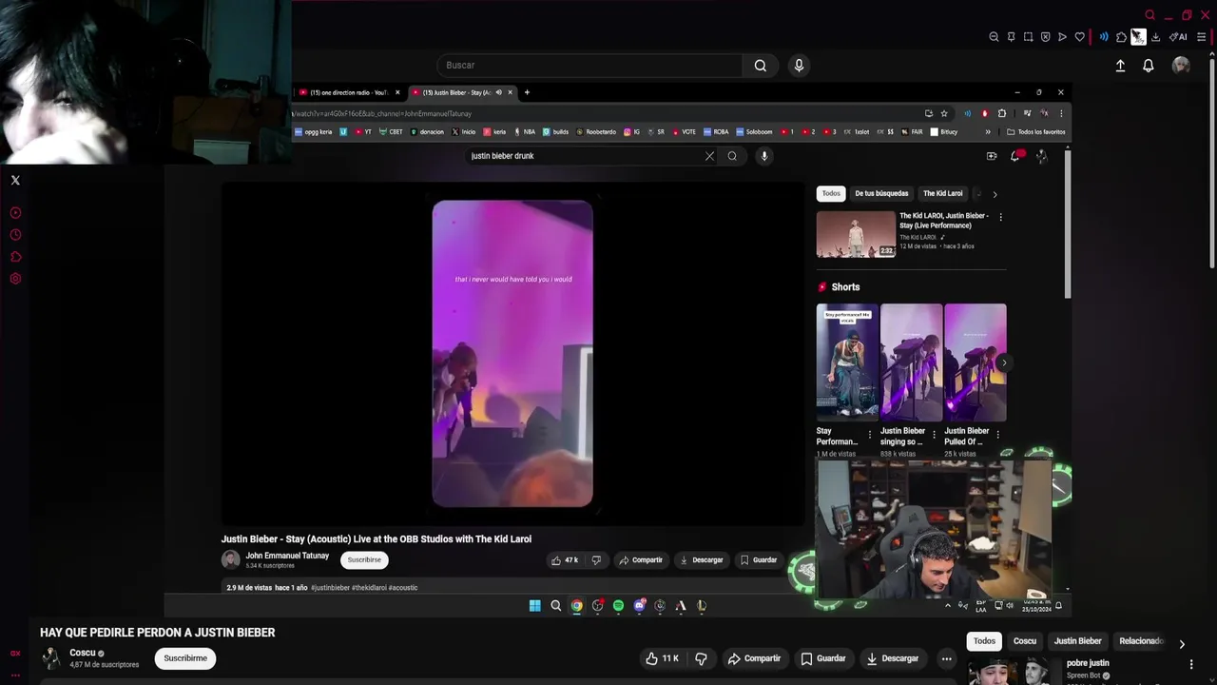Open a new tab with plus button
Image resolution: width=1217 pixels, height=685 pixels.
[x=527, y=92]
